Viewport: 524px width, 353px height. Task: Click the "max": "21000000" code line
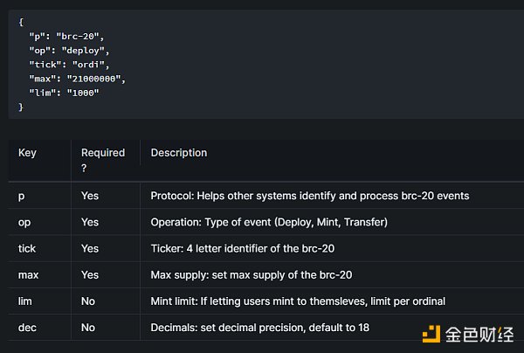[x=77, y=79]
